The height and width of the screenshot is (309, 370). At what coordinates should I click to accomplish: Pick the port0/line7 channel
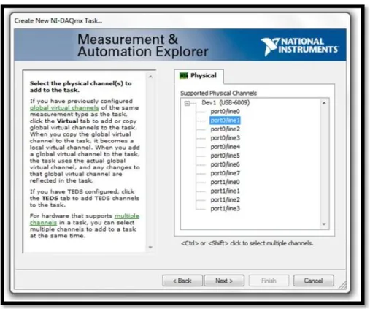[225, 173]
